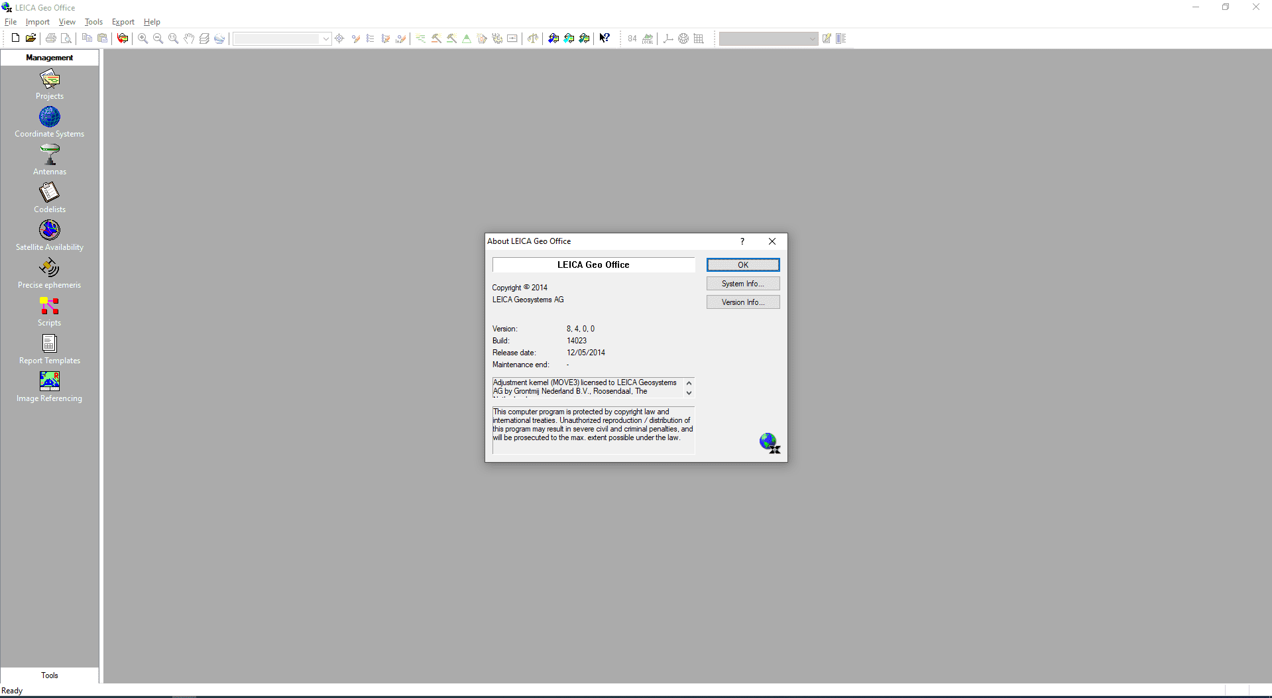
Task: Click the Paste toolbar icon
Action: 102,38
